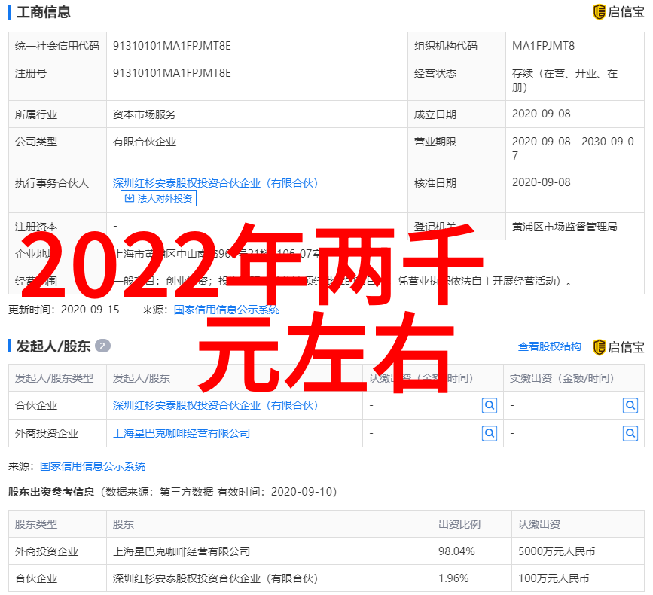Screen dimensions: 653x595
Task: Click the 启信宝 logo beside 查看股权结构
Action: [618, 347]
